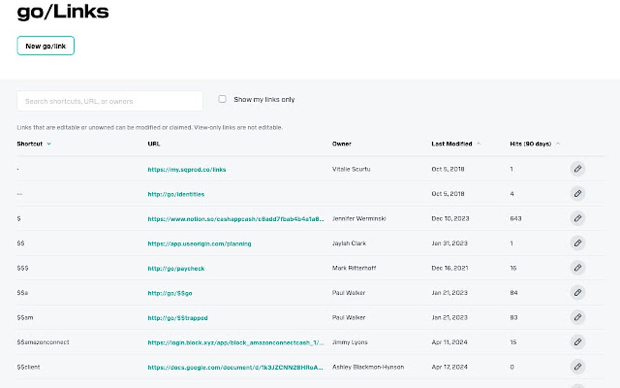
Task: Click the edit pencil for go/identities row
Action: [577, 194]
